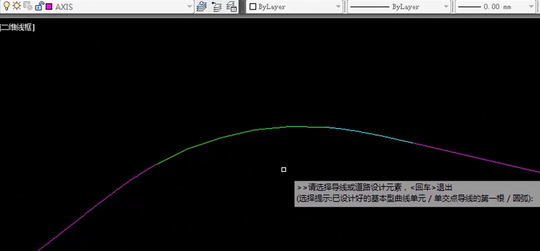Click the Layer Previous icon

click(x=217, y=6)
